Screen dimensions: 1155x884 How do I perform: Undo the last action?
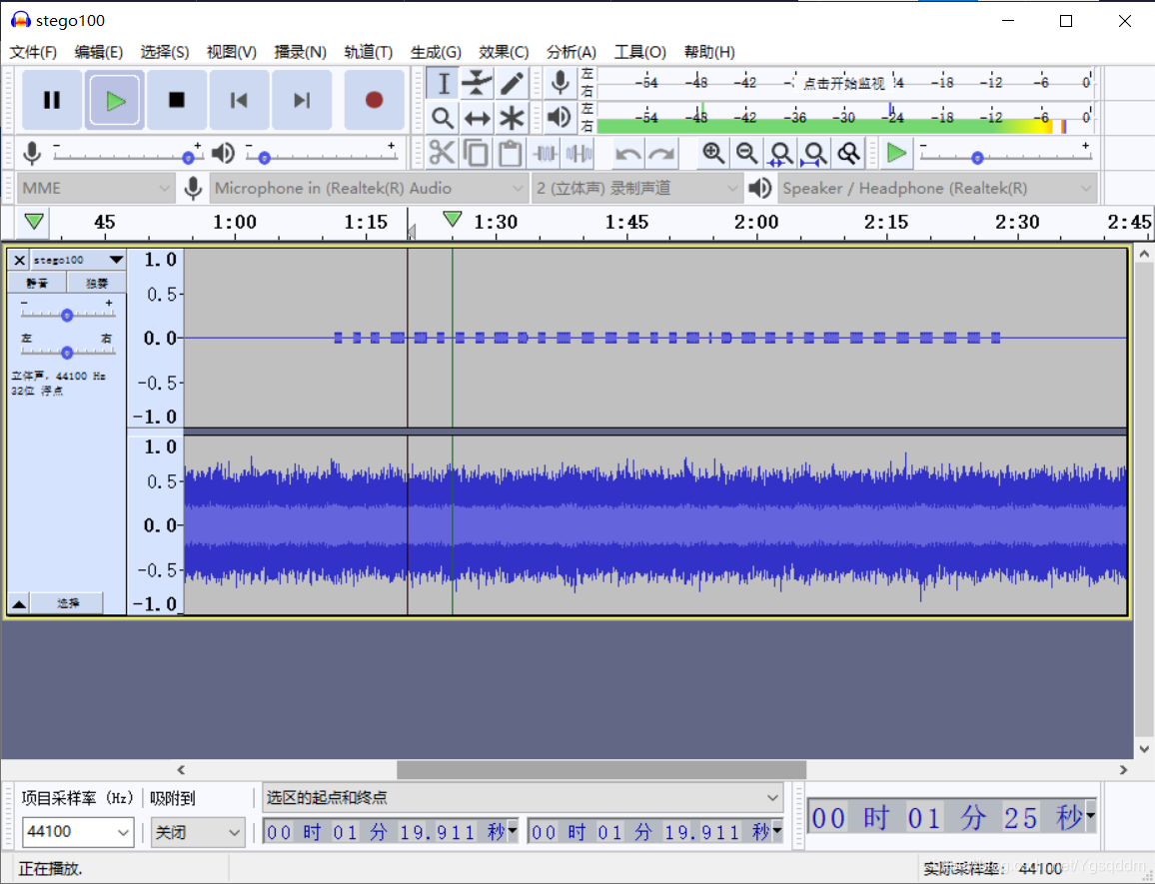pos(627,153)
